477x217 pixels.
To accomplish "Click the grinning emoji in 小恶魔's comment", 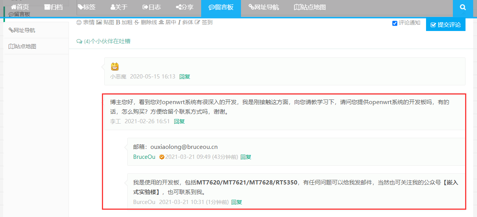I will click(115, 67).
